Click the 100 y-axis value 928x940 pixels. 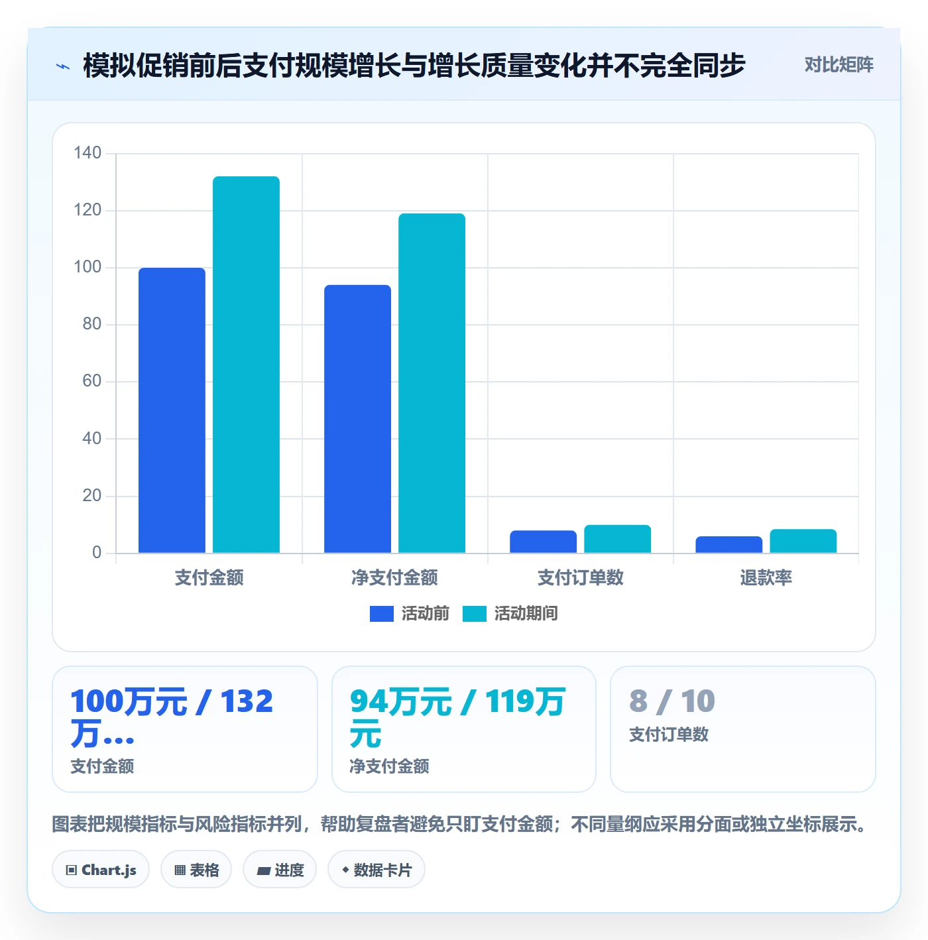point(87,267)
